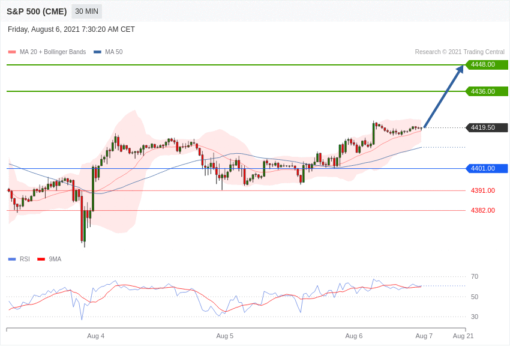Click the 30 MIN timeframe badge
This screenshot has height=346, width=510.
(x=86, y=11)
